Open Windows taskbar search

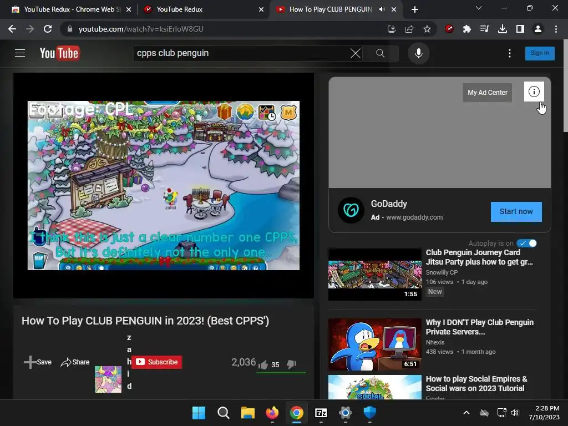pyautogui.click(x=223, y=413)
